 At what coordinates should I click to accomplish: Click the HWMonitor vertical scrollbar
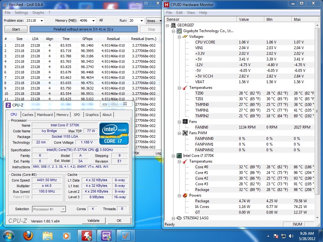317,111
